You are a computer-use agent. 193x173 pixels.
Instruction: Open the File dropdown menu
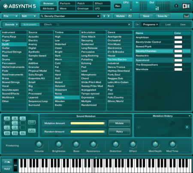pyautogui.click(x=11, y=16)
